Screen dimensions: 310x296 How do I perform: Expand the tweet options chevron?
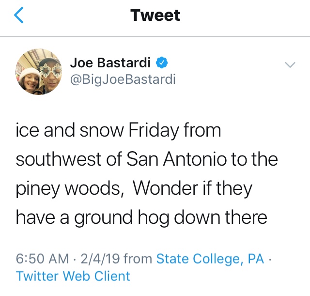tap(289, 65)
